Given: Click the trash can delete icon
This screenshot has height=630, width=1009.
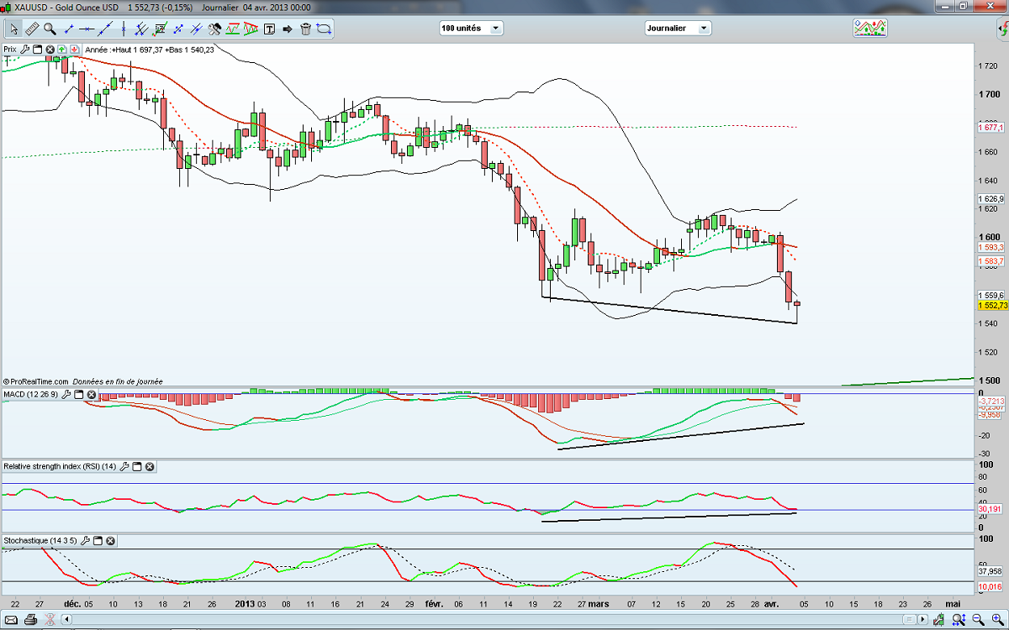Looking at the screenshot, I should pyautogui.click(x=305, y=29).
